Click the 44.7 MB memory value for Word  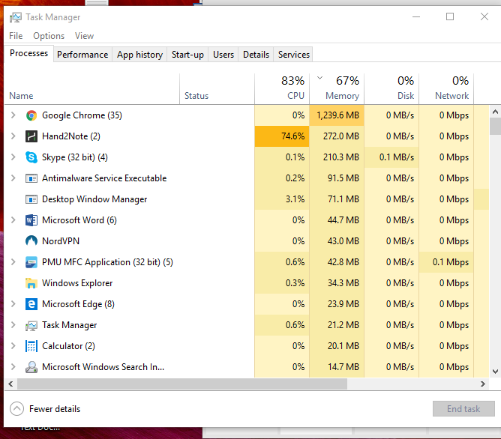(343, 220)
